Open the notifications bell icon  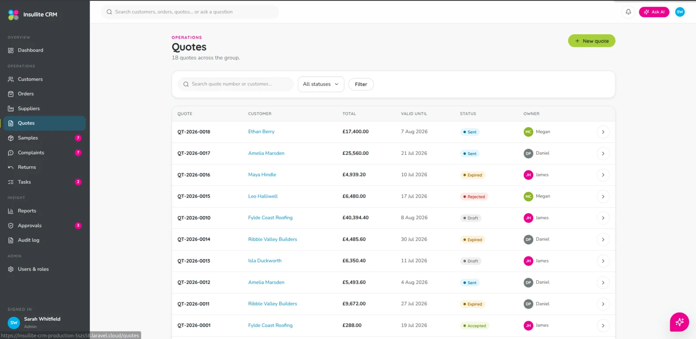[x=628, y=12]
